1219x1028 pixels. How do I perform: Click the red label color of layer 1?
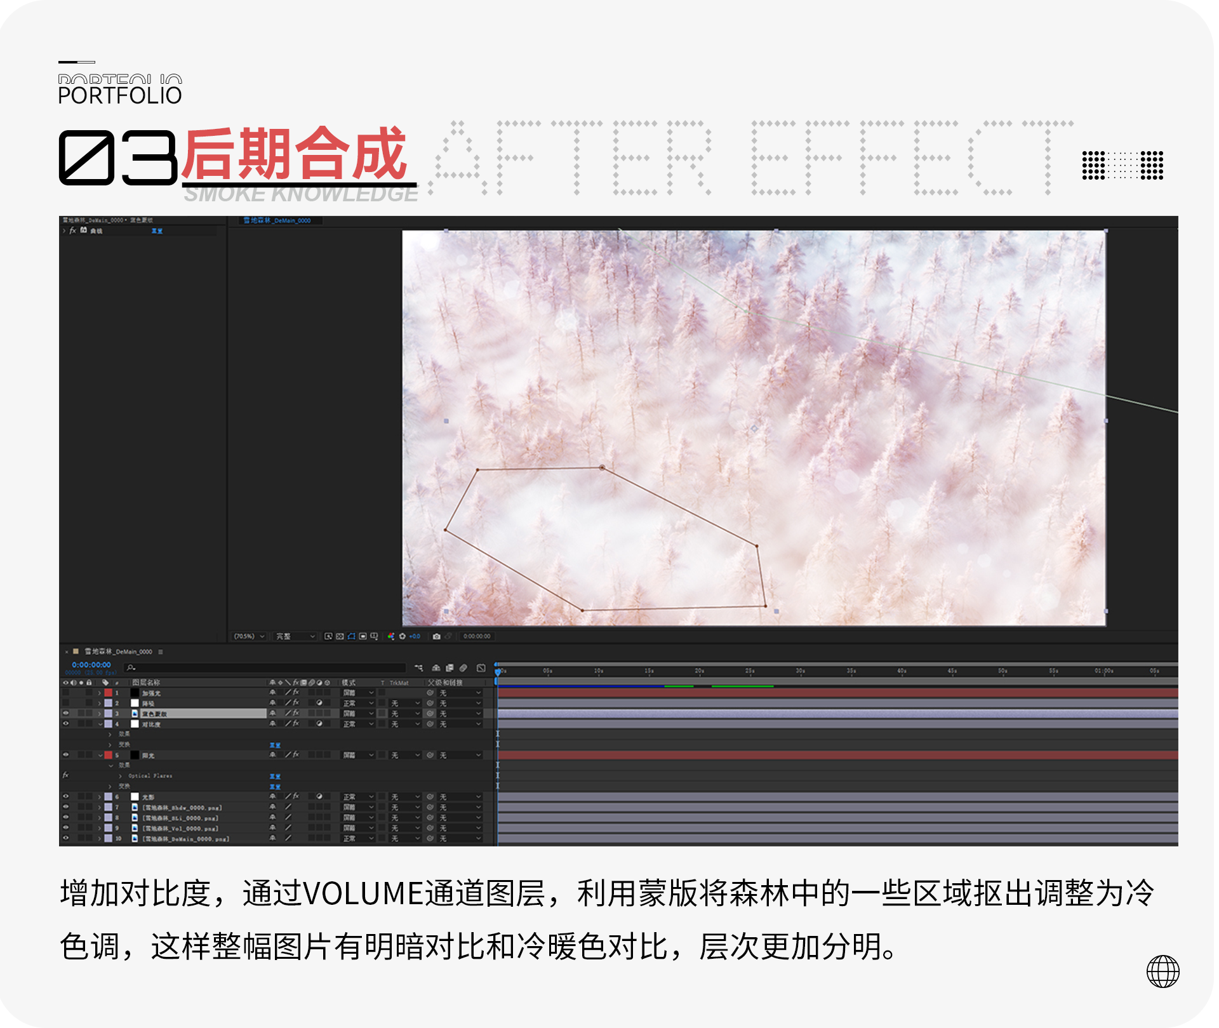point(109,693)
